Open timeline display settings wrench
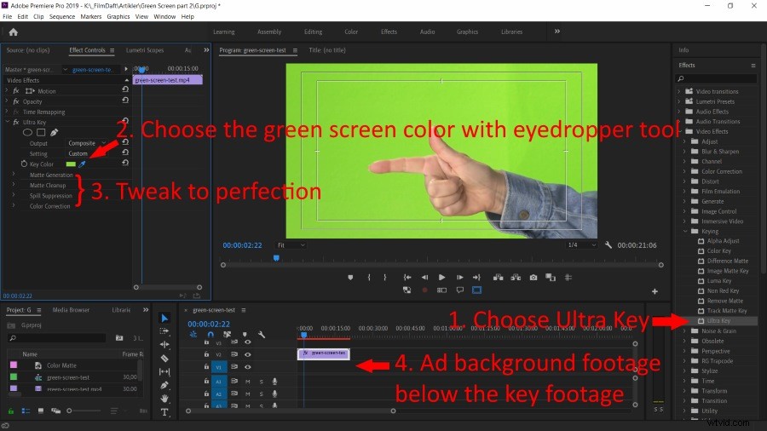 tap(262, 335)
